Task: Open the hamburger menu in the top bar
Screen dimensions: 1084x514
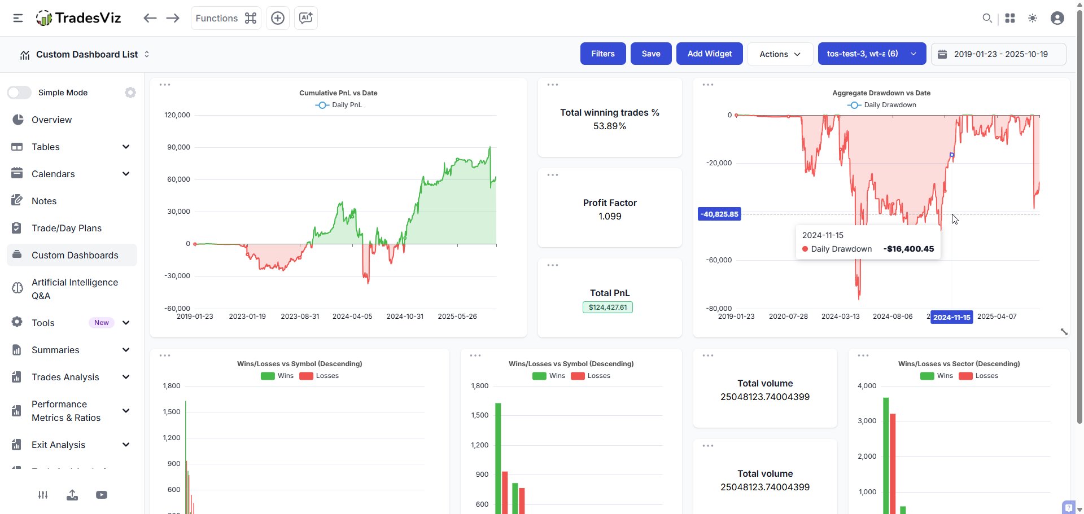Action: click(18, 18)
